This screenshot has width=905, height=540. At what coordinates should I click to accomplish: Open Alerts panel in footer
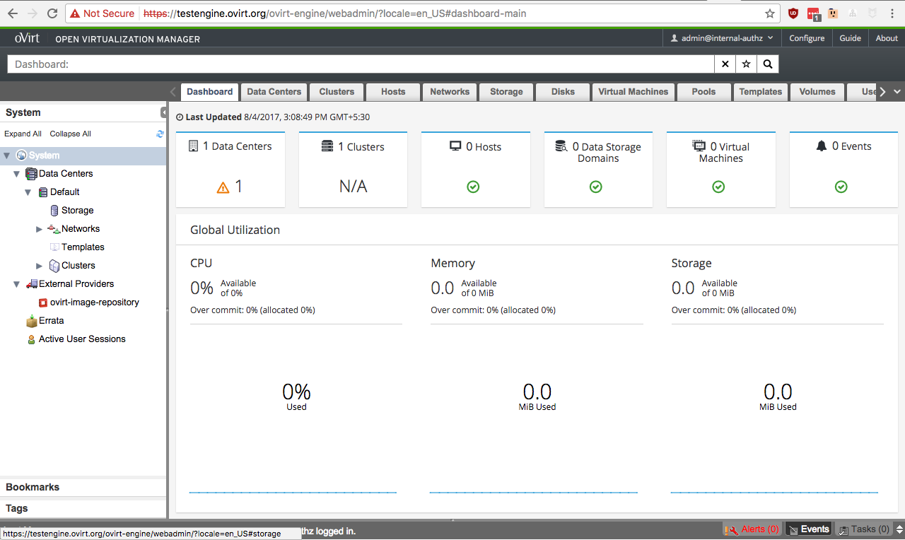[x=752, y=529]
